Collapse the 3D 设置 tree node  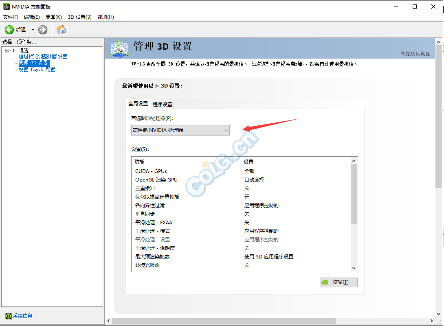point(7,50)
